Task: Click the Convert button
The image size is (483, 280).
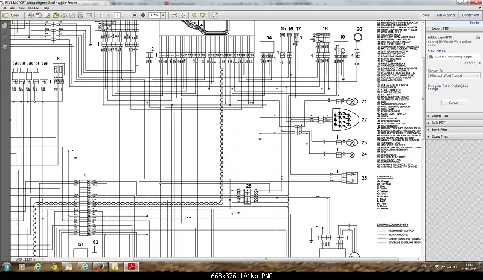Action: [454, 103]
